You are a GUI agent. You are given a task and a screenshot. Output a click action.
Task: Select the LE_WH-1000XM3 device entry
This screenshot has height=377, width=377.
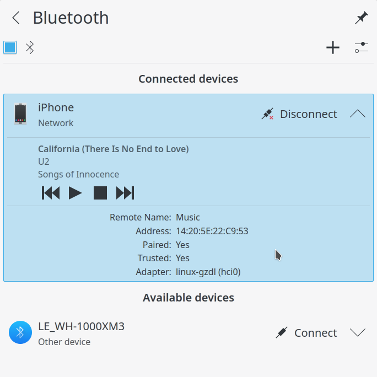188,333
